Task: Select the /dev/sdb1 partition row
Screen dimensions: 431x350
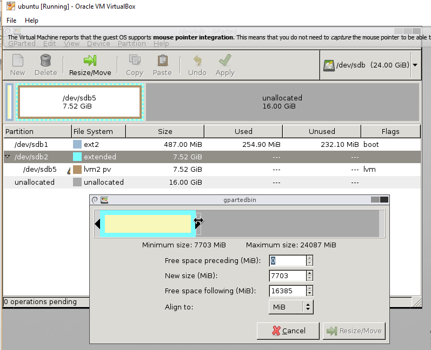Action: tap(212, 144)
